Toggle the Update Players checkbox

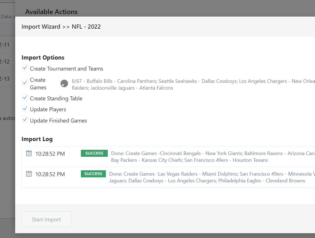(x=25, y=108)
